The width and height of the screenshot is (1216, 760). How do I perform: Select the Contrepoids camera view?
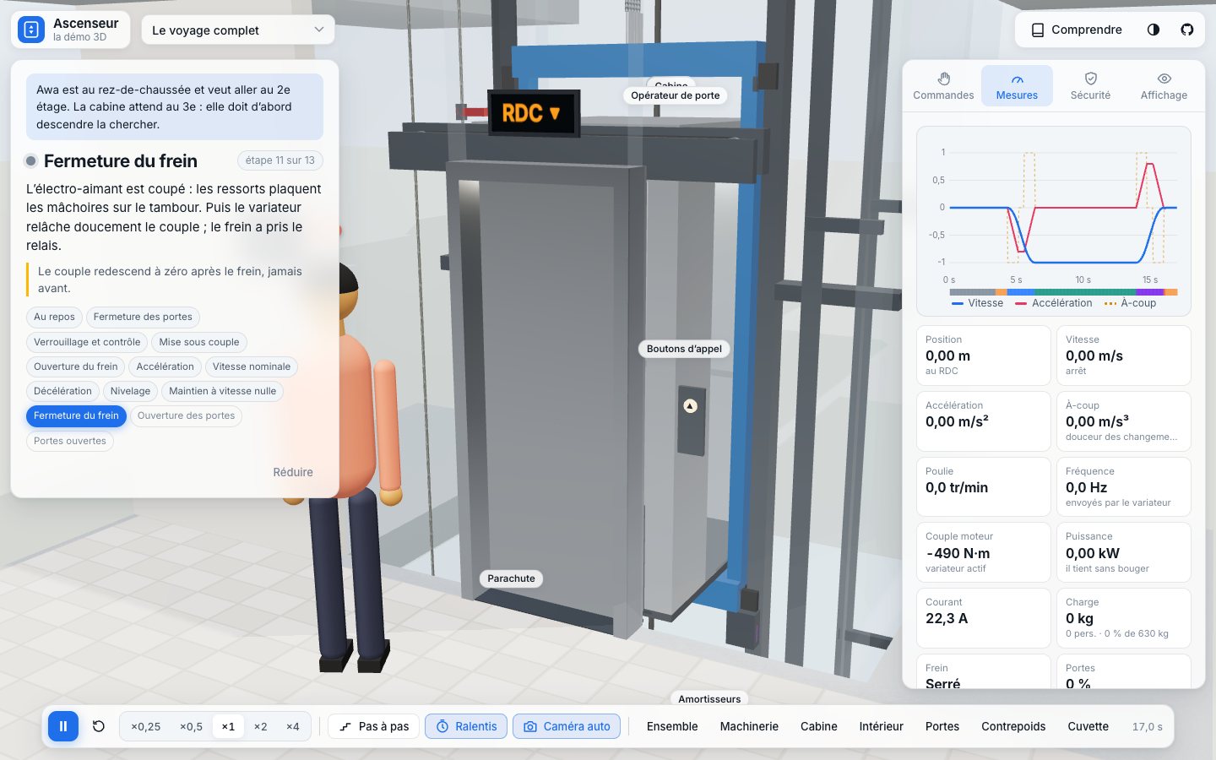[1013, 726]
